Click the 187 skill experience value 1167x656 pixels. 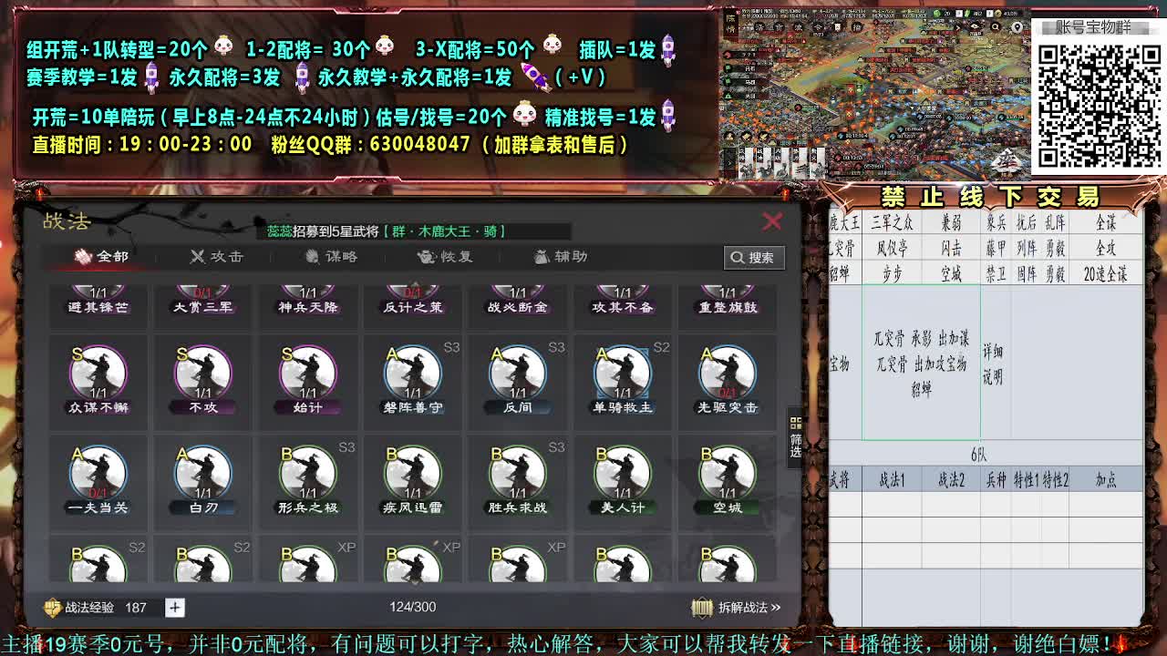pos(136,607)
